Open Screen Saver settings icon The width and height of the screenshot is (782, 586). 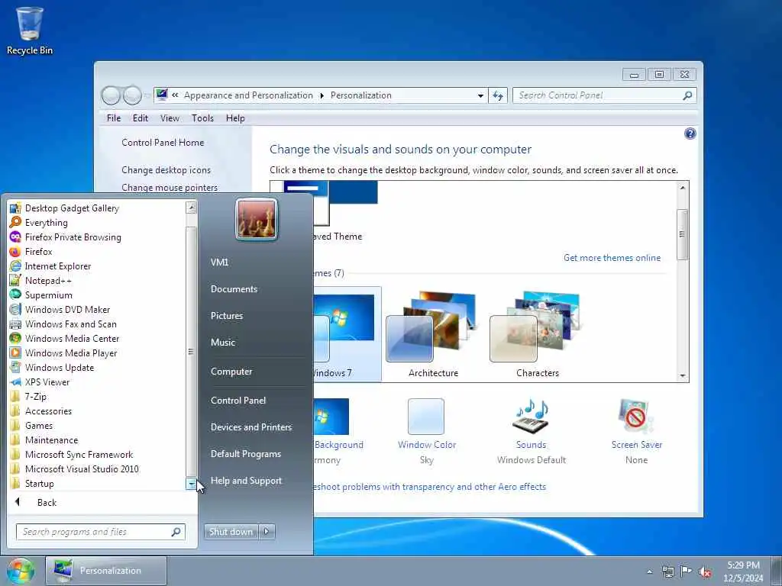tap(636, 417)
